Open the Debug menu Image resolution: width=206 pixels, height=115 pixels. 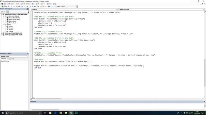point(28,4)
